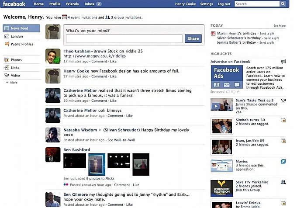Screen dimensions: 297x208
Task: Click the Links sidebar icon
Action: click(x=7, y=68)
